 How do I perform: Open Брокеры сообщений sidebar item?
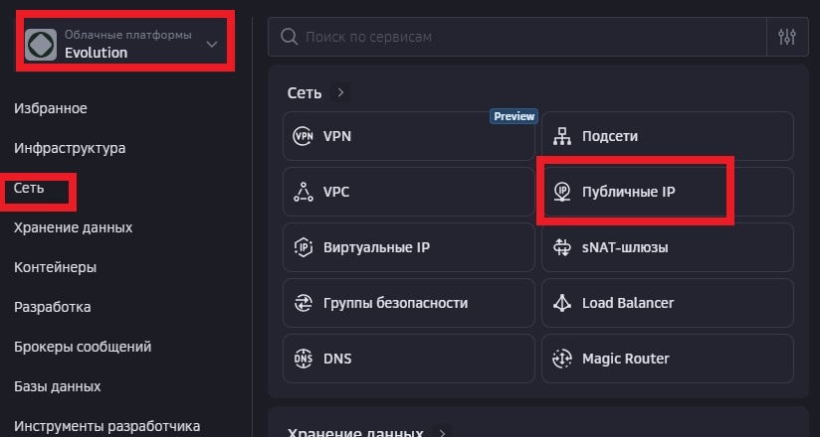click(x=83, y=347)
